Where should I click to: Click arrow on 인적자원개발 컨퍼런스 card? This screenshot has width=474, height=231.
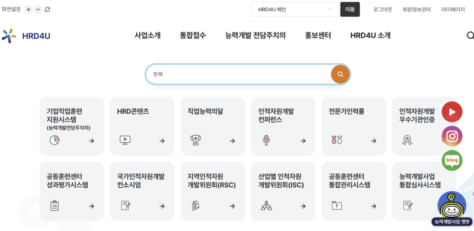click(x=303, y=140)
